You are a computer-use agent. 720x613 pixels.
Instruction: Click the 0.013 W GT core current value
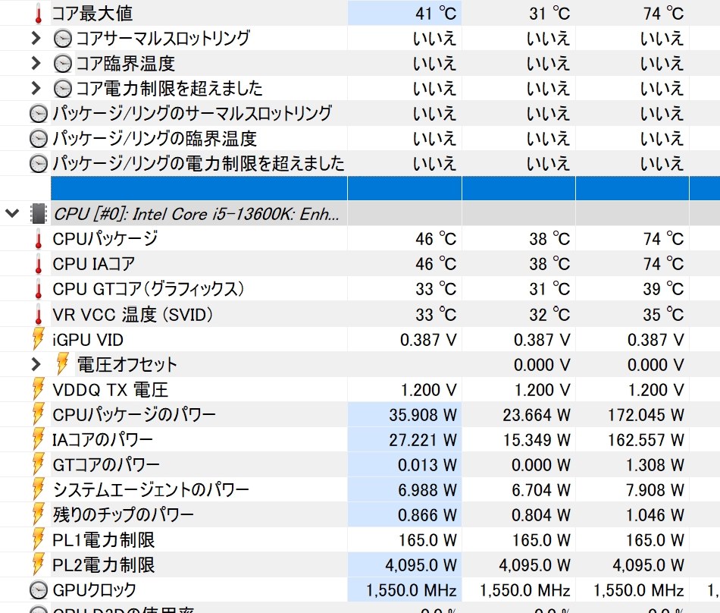click(427, 465)
